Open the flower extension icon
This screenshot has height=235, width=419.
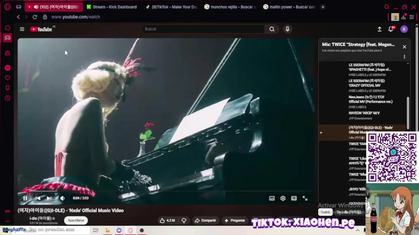pyautogui.click(x=395, y=17)
